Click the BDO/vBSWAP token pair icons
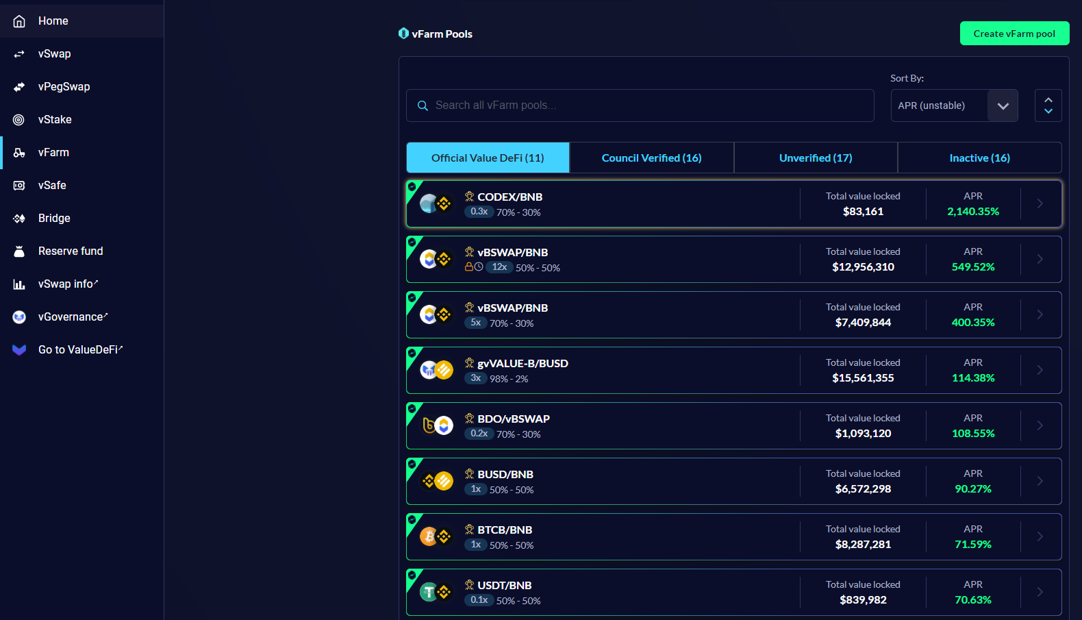The image size is (1082, 620). pyautogui.click(x=436, y=425)
